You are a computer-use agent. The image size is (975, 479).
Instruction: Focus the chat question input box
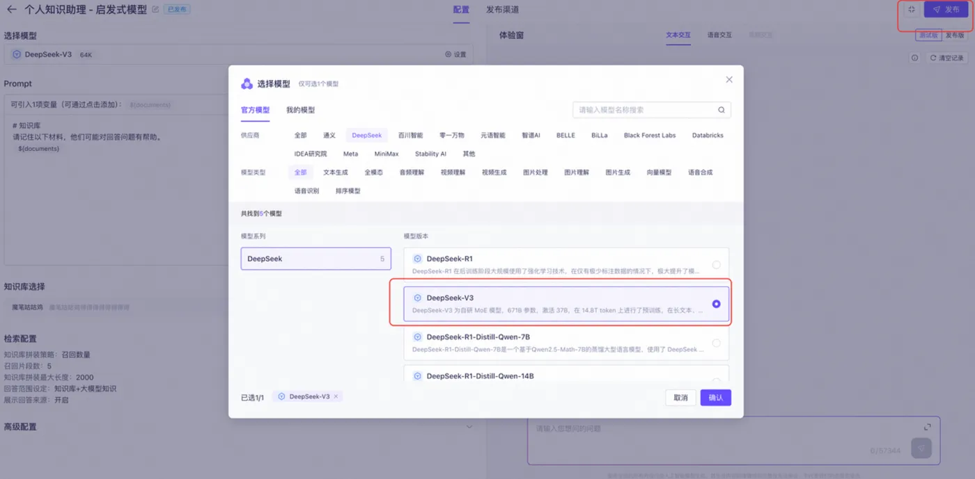[733, 440]
